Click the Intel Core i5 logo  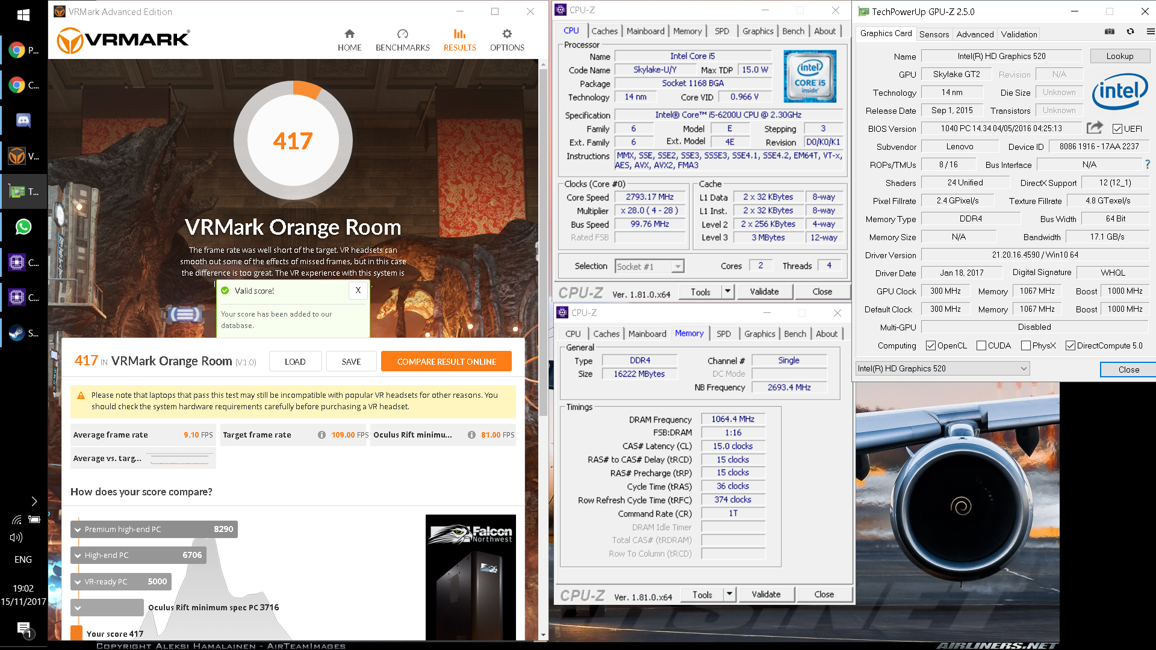pos(810,76)
